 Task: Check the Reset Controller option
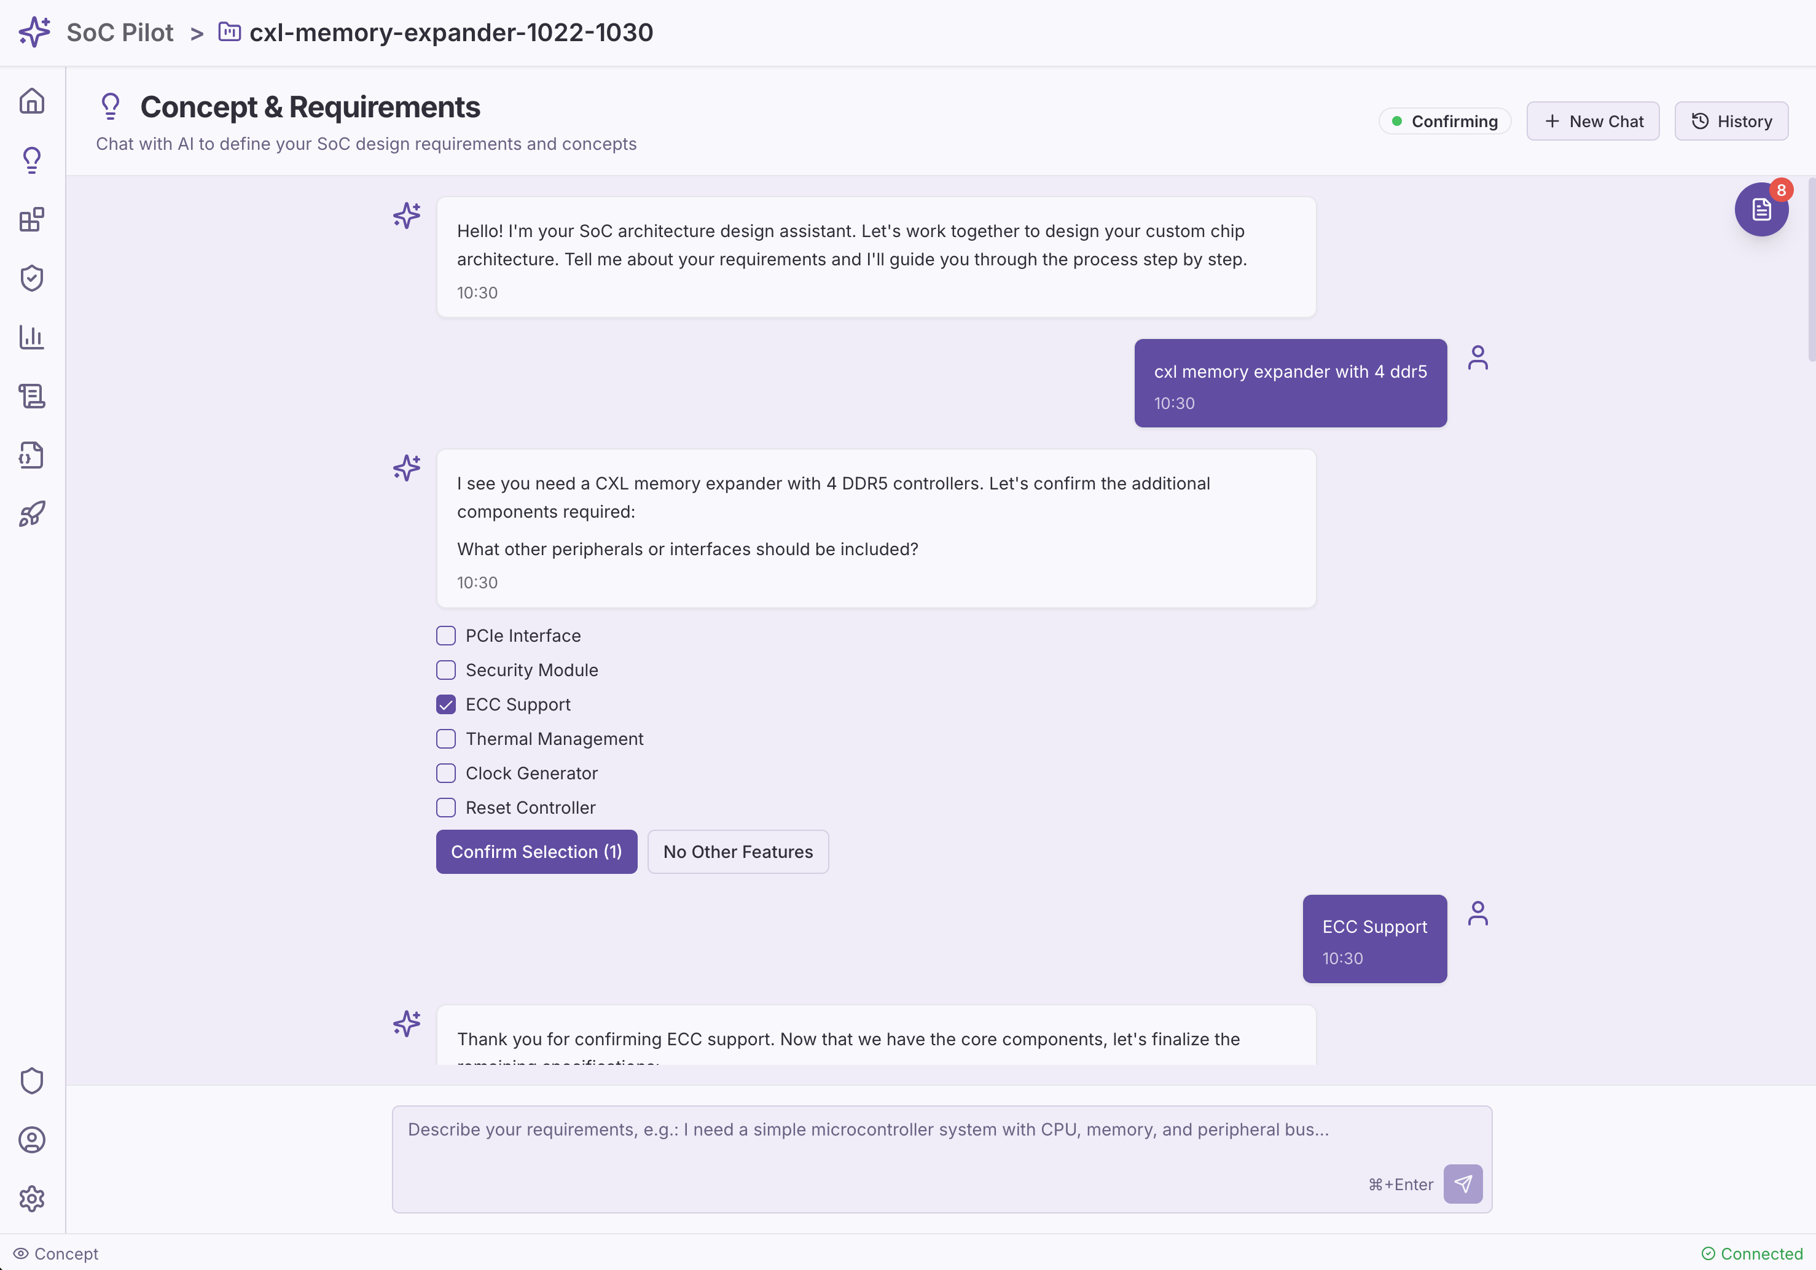(446, 808)
